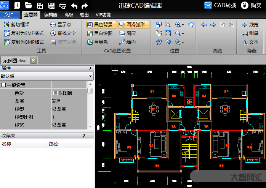Click the 购买 purchase button
266x188 pixels.
click(252, 5)
